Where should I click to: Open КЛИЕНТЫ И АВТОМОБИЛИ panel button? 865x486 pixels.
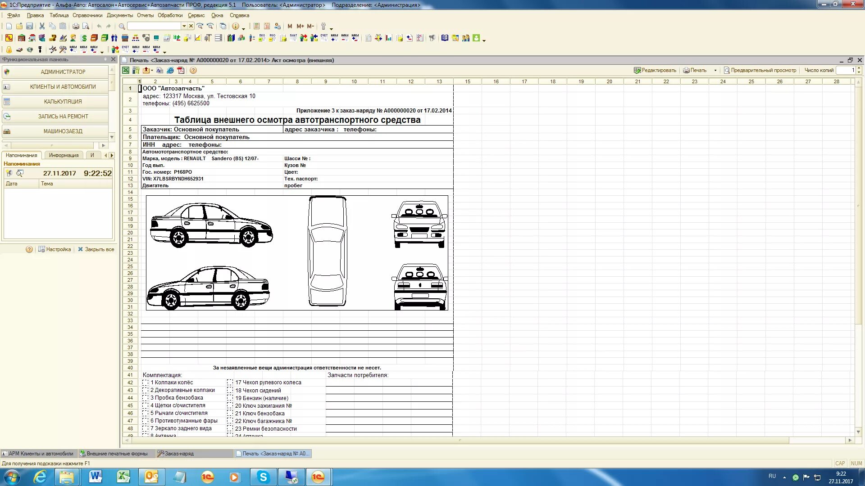click(x=55, y=86)
